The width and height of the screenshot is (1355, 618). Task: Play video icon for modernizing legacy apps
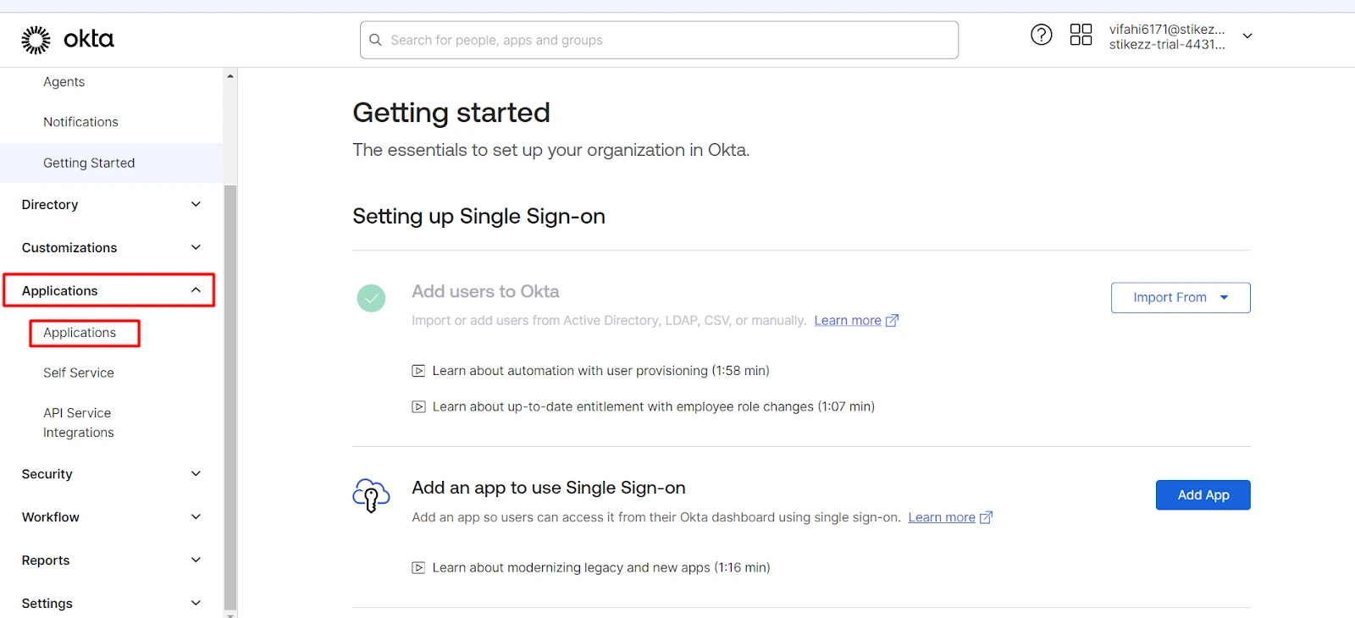(x=418, y=567)
